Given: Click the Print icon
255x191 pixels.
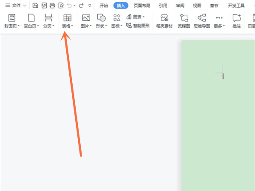Looking at the screenshot, I should [52, 6].
